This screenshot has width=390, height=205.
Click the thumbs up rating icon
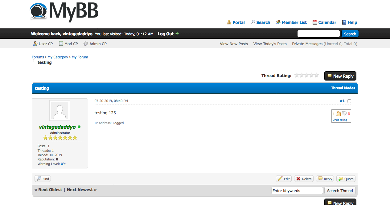338,114
